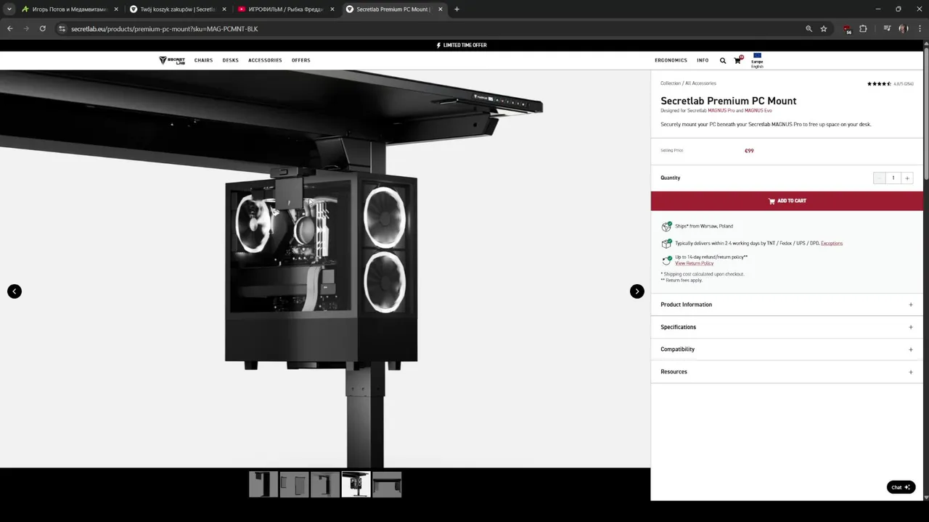Click the star rating 4.8/5 reviews
This screenshot has height=522, width=929.
point(890,84)
